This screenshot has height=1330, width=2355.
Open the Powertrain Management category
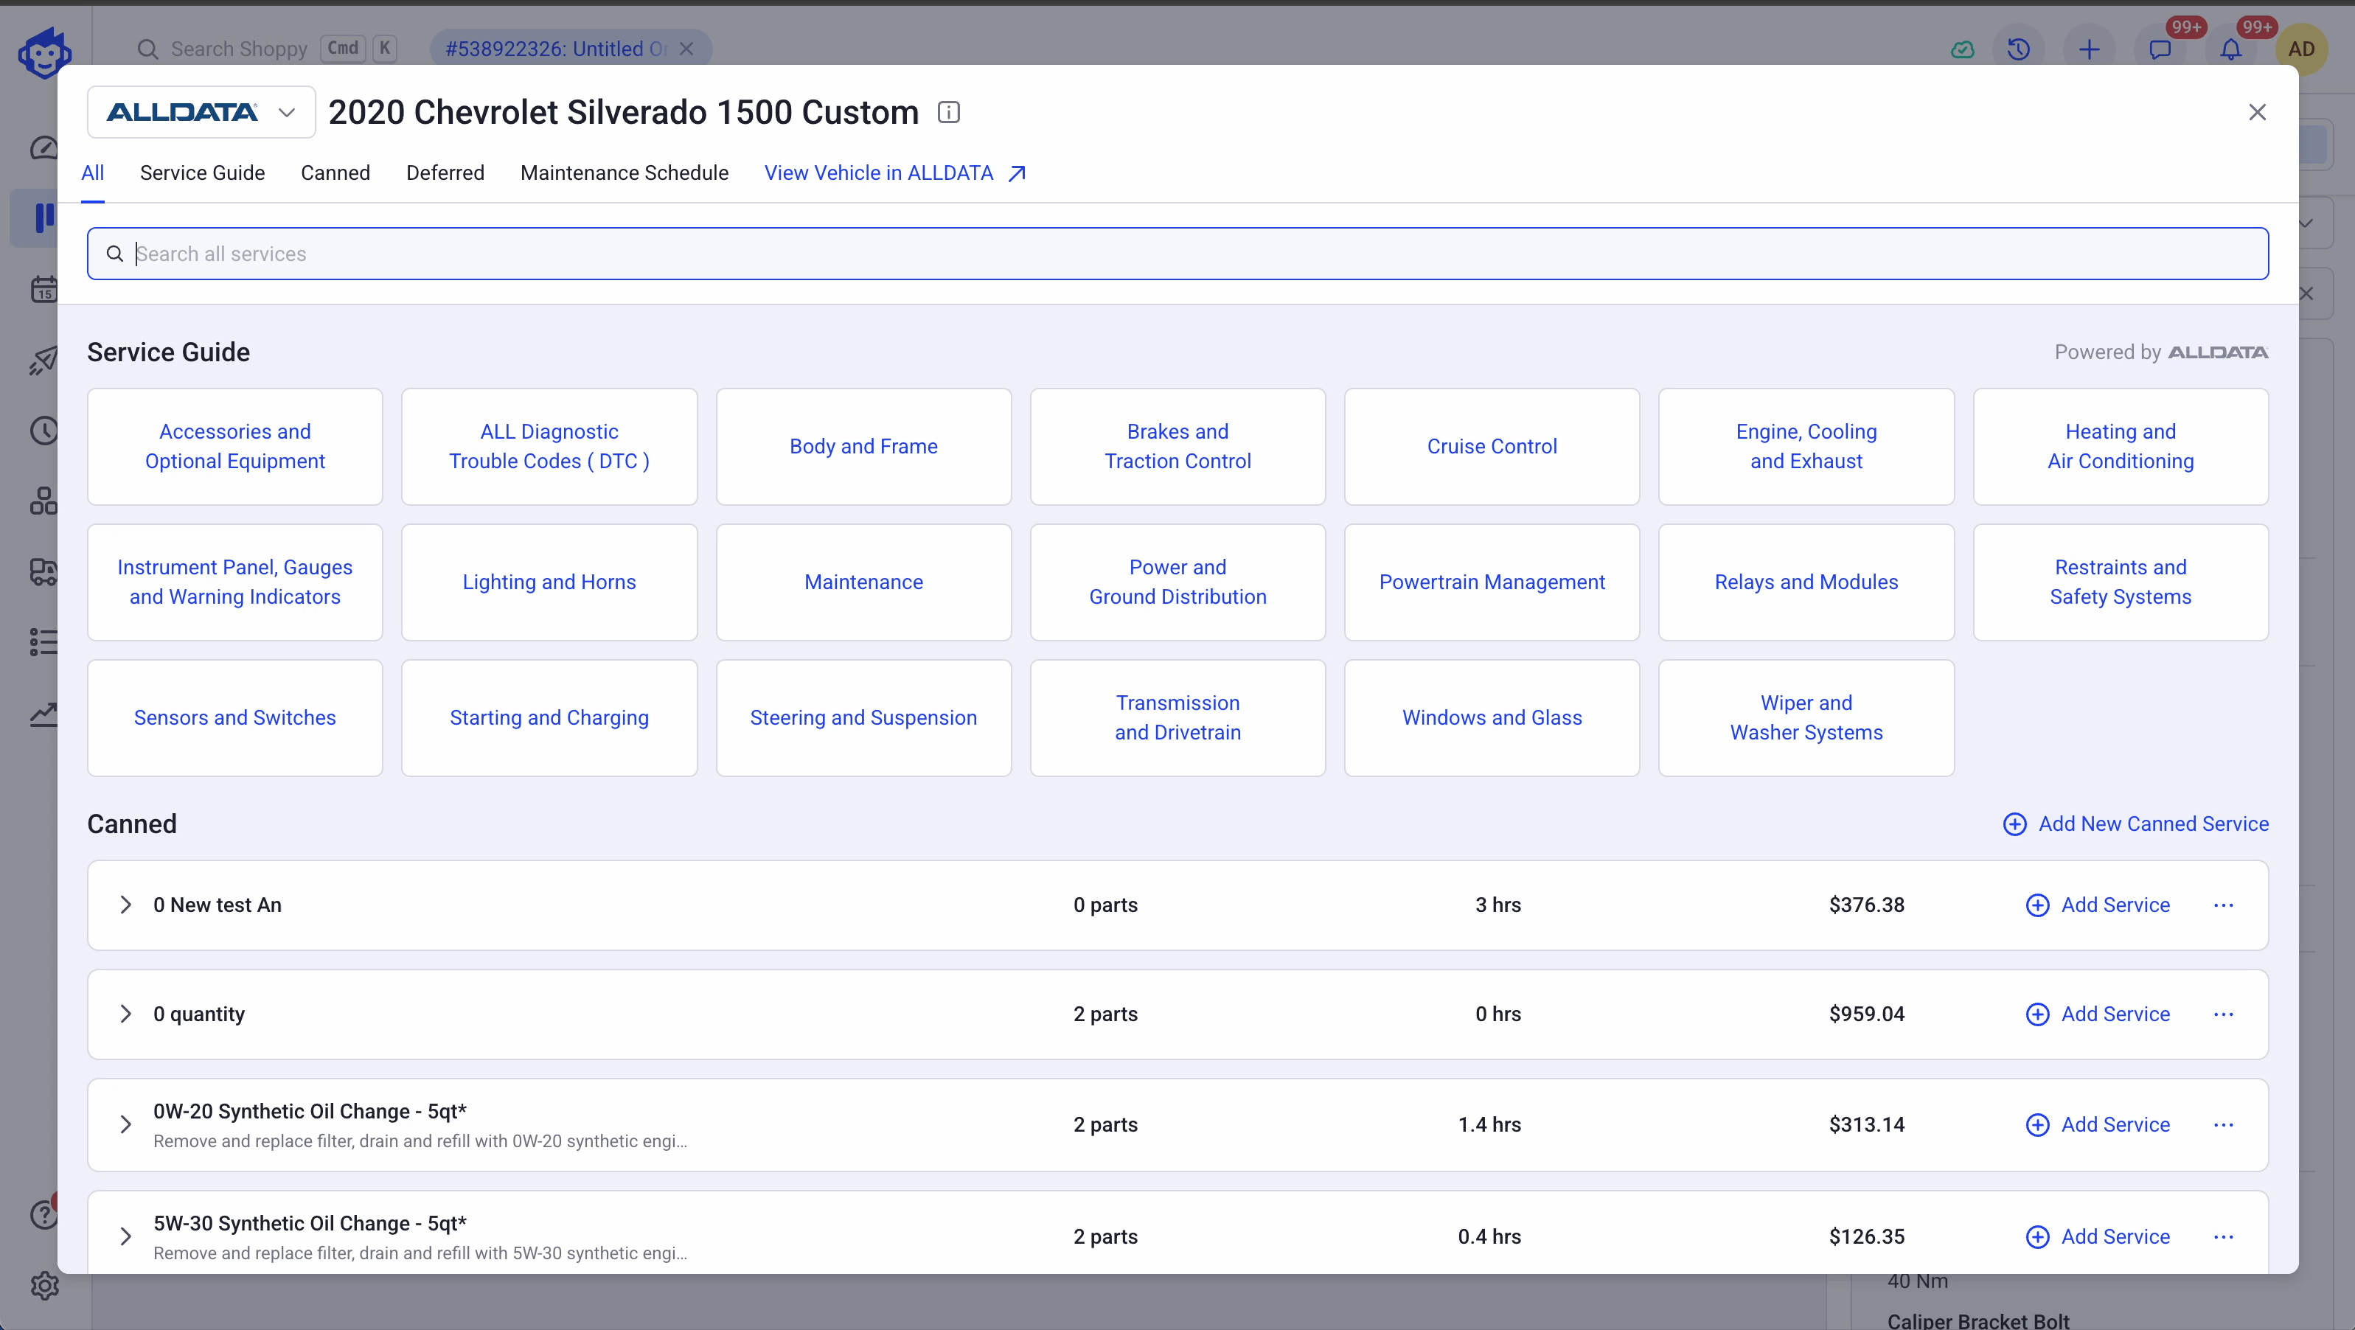(1492, 582)
